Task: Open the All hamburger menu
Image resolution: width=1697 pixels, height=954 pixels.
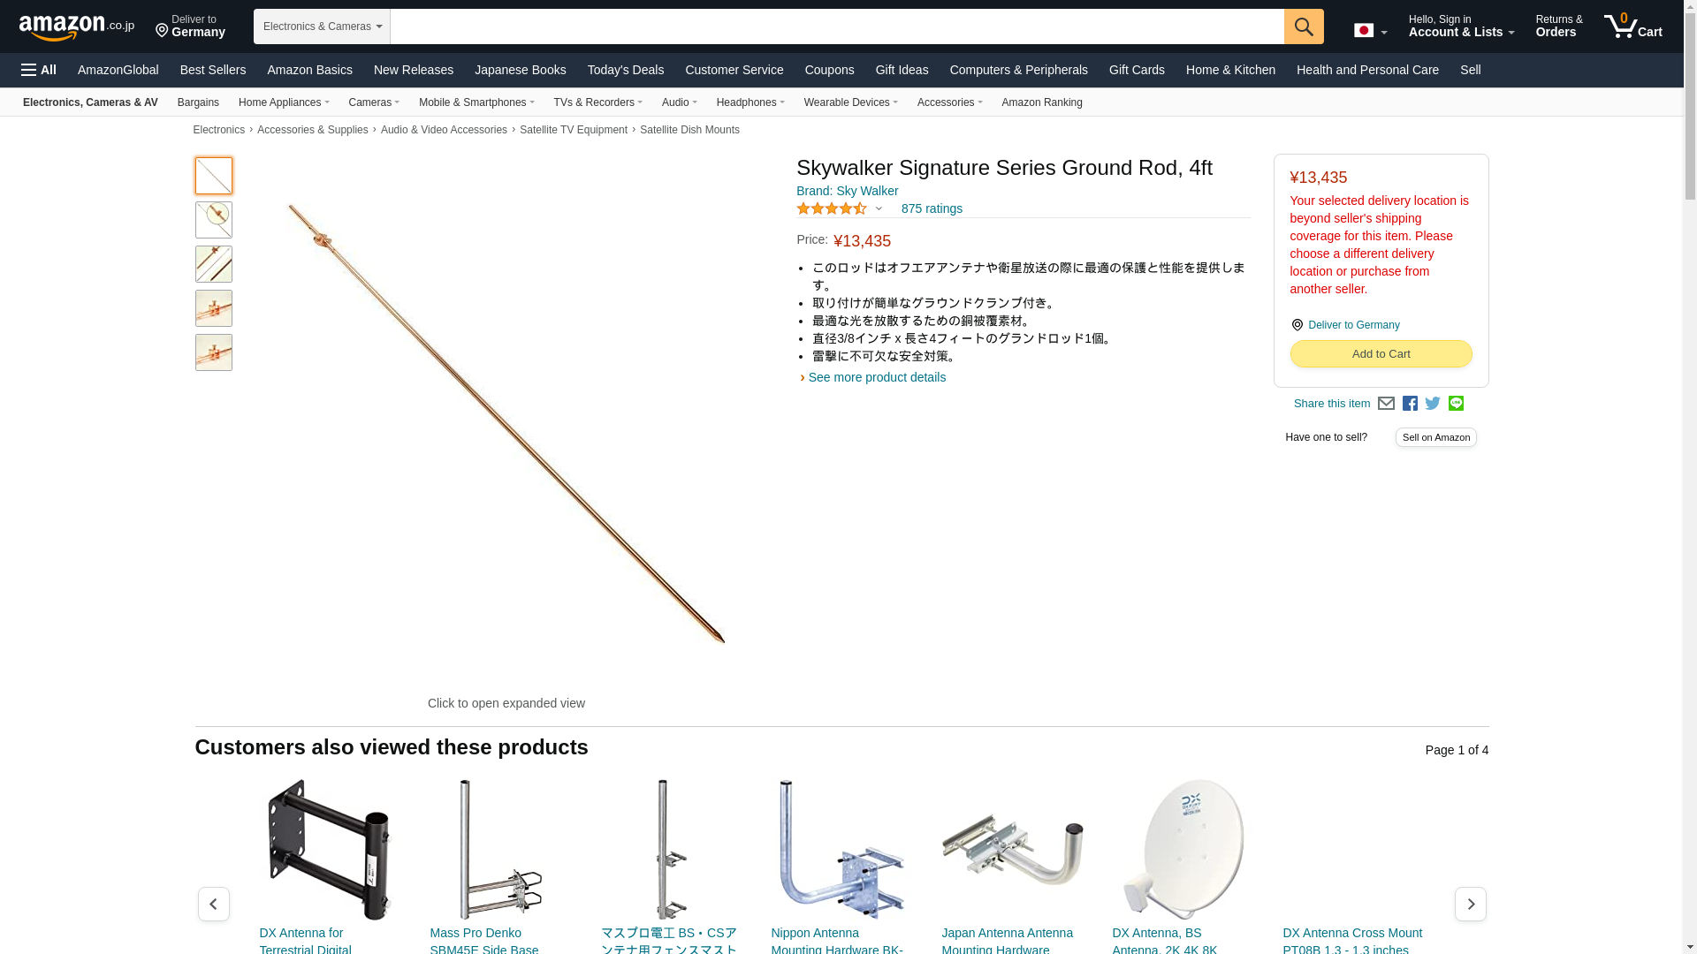Action: [39, 70]
